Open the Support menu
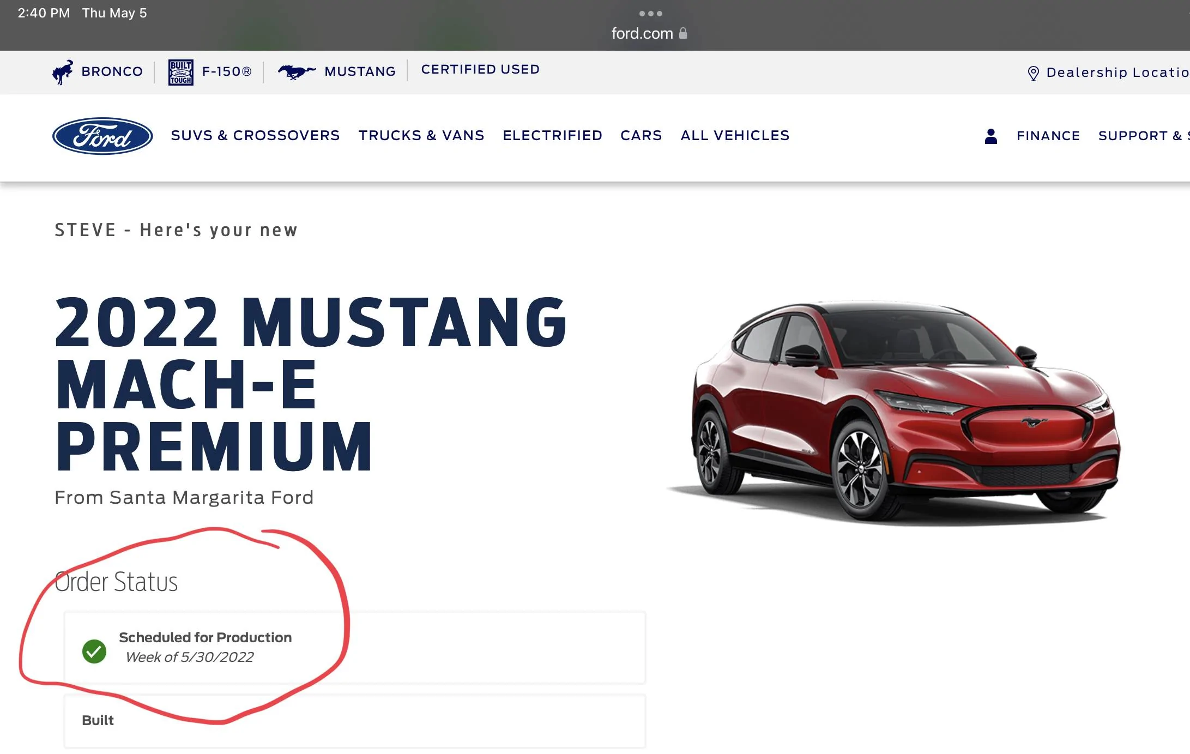 click(x=1144, y=136)
